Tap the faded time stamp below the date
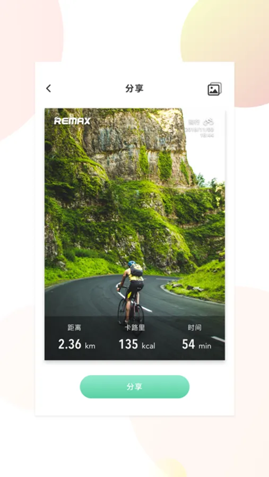This screenshot has width=269, height=477. pos(207,135)
